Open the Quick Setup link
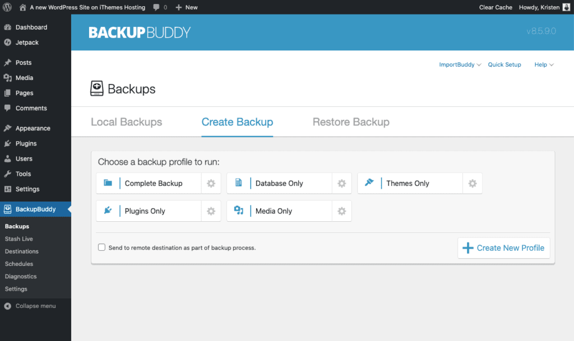Viewport: 574px width, 341px height. click(x=504, y=64)
